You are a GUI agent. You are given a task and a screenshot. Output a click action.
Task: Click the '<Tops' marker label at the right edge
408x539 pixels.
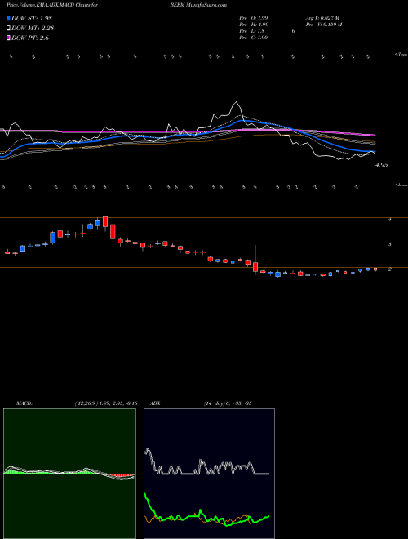click(401, 55)
